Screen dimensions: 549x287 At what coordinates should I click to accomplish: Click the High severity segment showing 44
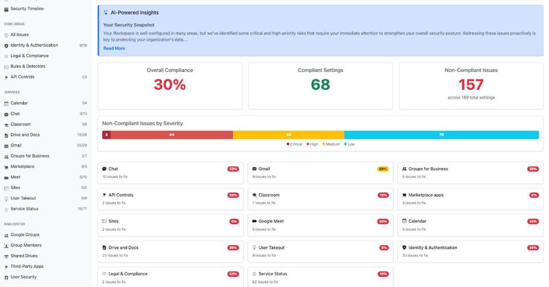click(x=172, y=135)
